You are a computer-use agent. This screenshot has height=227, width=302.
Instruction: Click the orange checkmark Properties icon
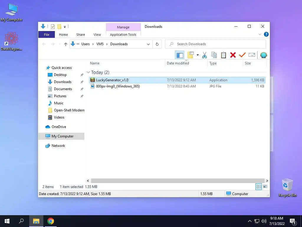click(x=242, y=55)
